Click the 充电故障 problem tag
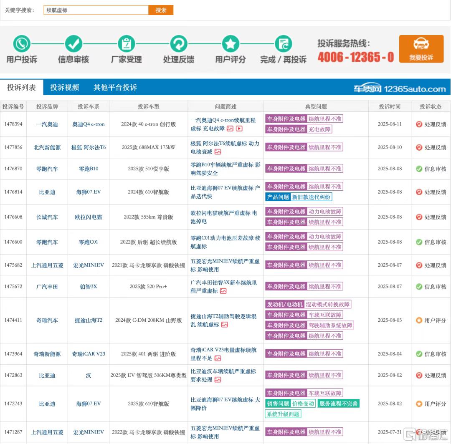This screenshot has height=444, width=451. click(319, 129)
